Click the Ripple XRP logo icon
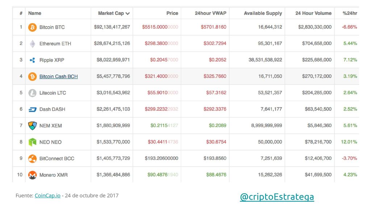The width and height of the screenshot is (371, 209). 32,60
